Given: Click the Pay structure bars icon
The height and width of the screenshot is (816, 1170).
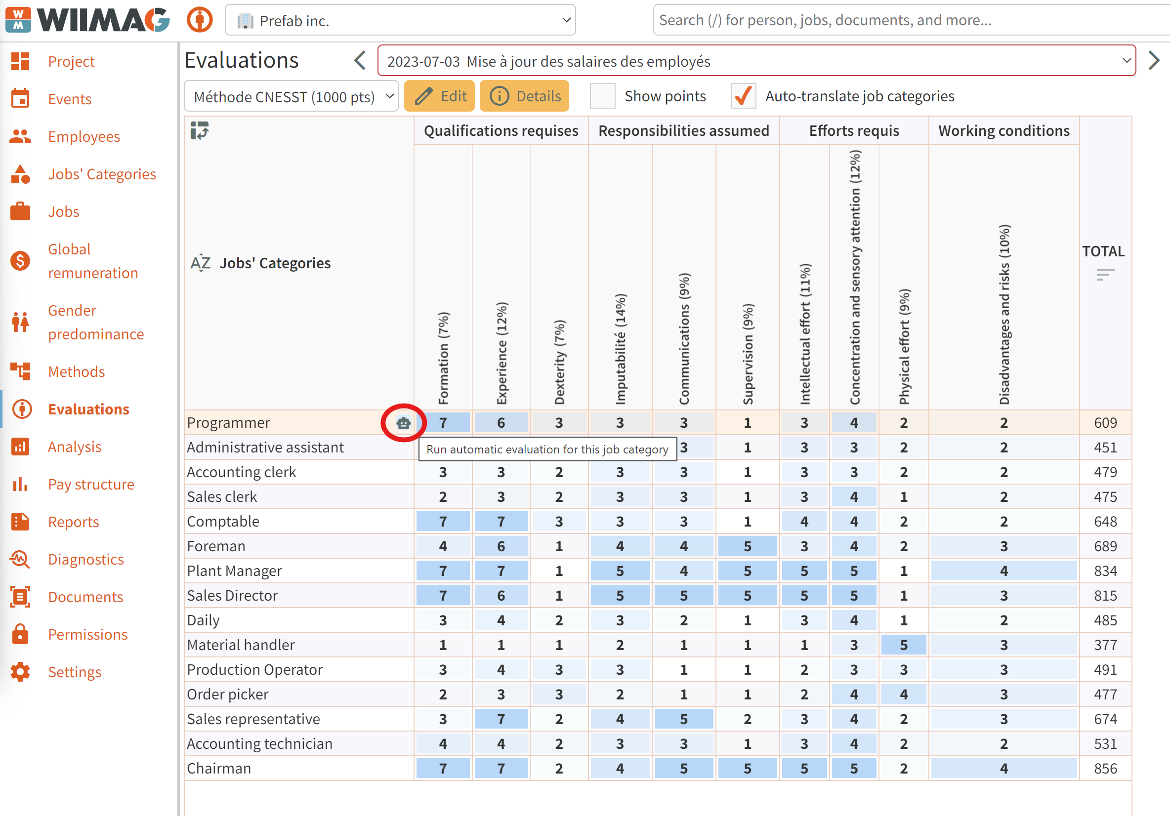Looking at the screenshot, I should pyautogui.click(x=20, y=484).
